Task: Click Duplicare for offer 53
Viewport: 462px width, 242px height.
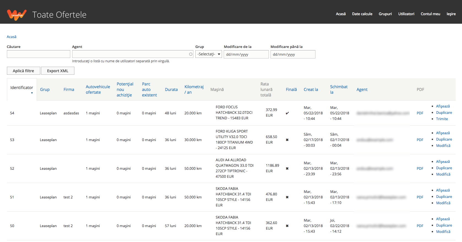Action: point(444,139)
